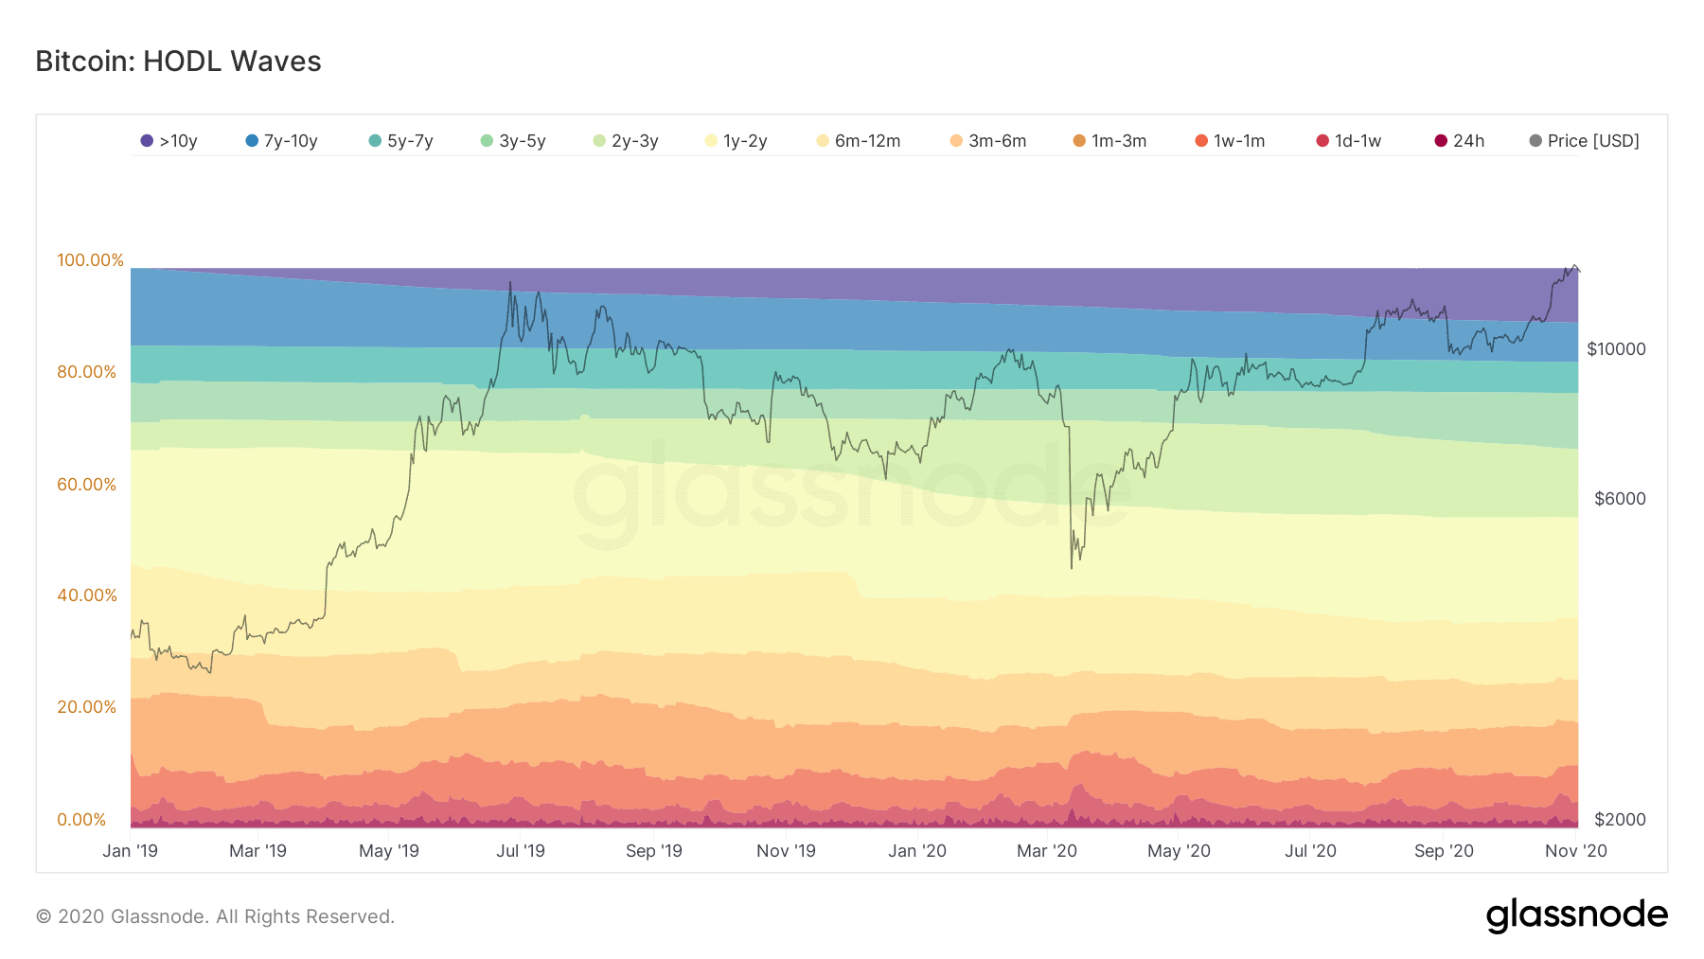Screen dimensions: 1704x959
Task: Toggle the 6m-12m legend series
Action: (859, 141)
